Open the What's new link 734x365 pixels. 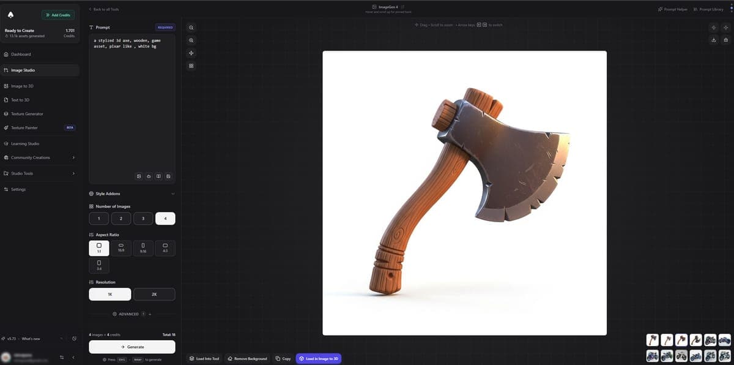pos(31,339)
